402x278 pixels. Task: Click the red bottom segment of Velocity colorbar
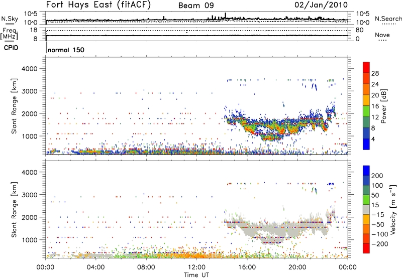pyautogui.click(x=366, y=248)
